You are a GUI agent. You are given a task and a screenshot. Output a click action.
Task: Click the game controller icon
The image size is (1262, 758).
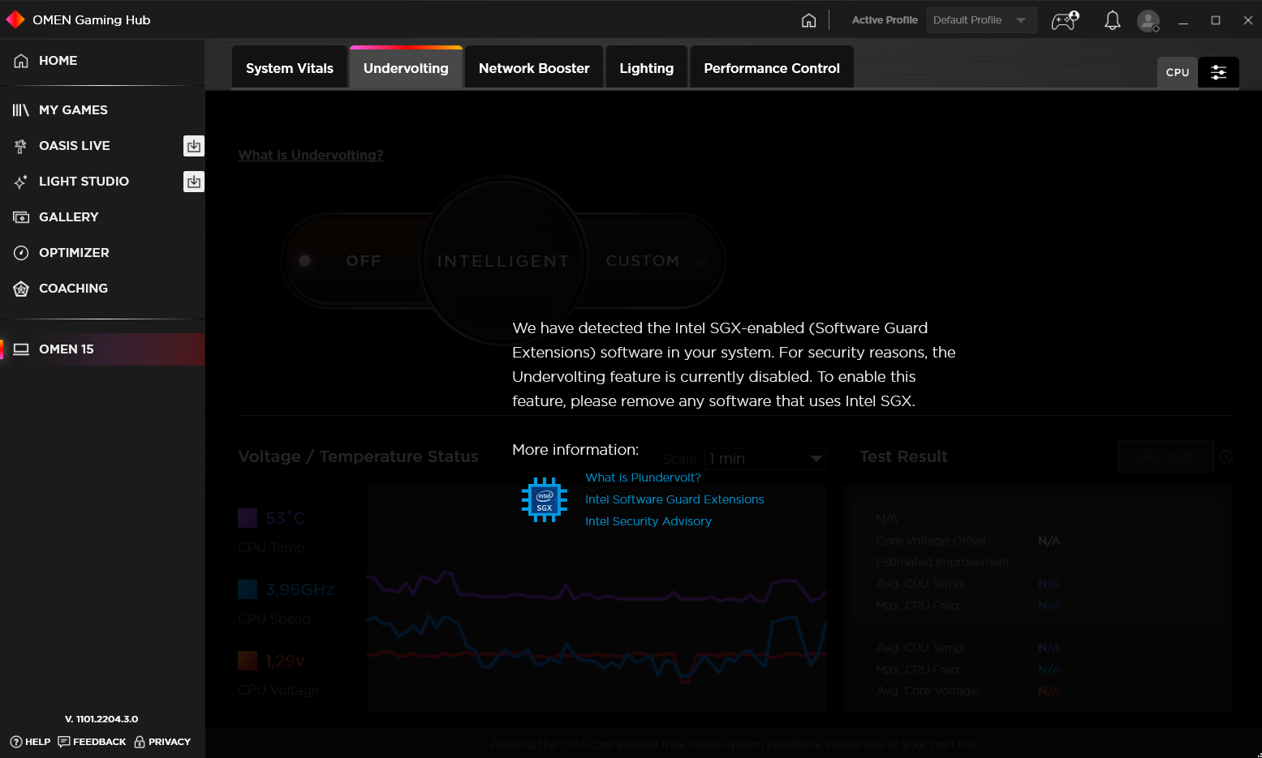coord(1065,20)
